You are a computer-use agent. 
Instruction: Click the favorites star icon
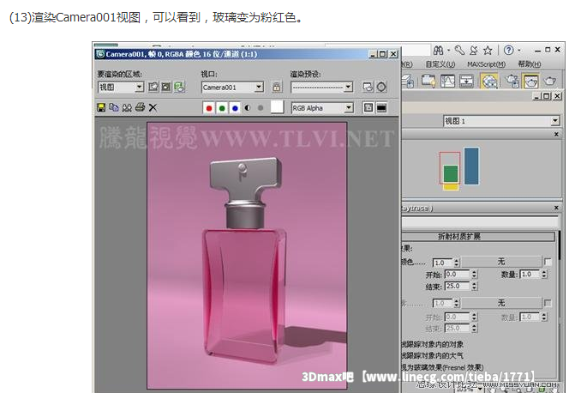[x=488, y=50]
